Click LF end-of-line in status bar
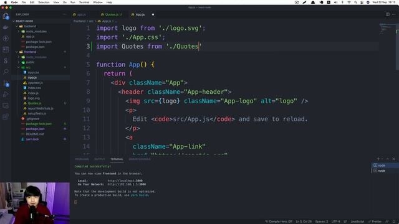The width and height of the screenshot is (399, 224). pos(345,222)
